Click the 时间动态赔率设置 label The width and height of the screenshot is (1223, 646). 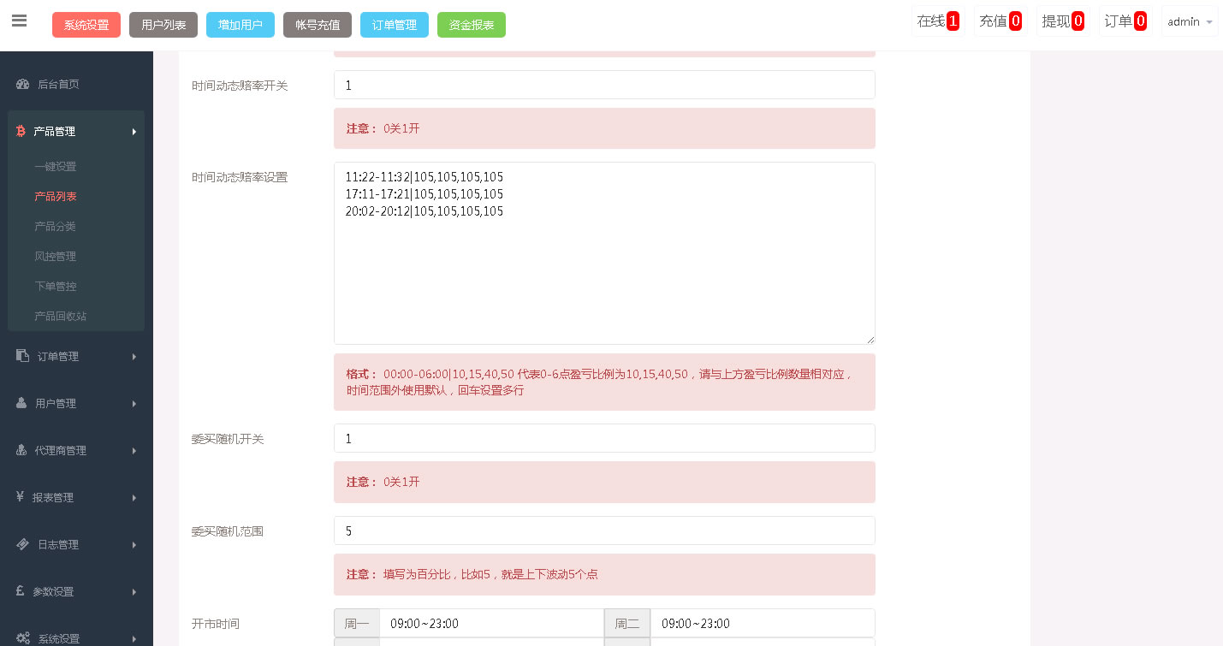pyautogui.click(x=240, y=177)
